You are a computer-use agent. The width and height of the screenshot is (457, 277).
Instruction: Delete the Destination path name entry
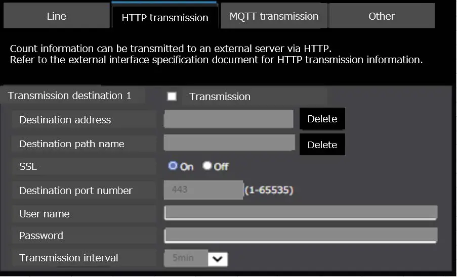pyautogui.click(x=322, y=145)
